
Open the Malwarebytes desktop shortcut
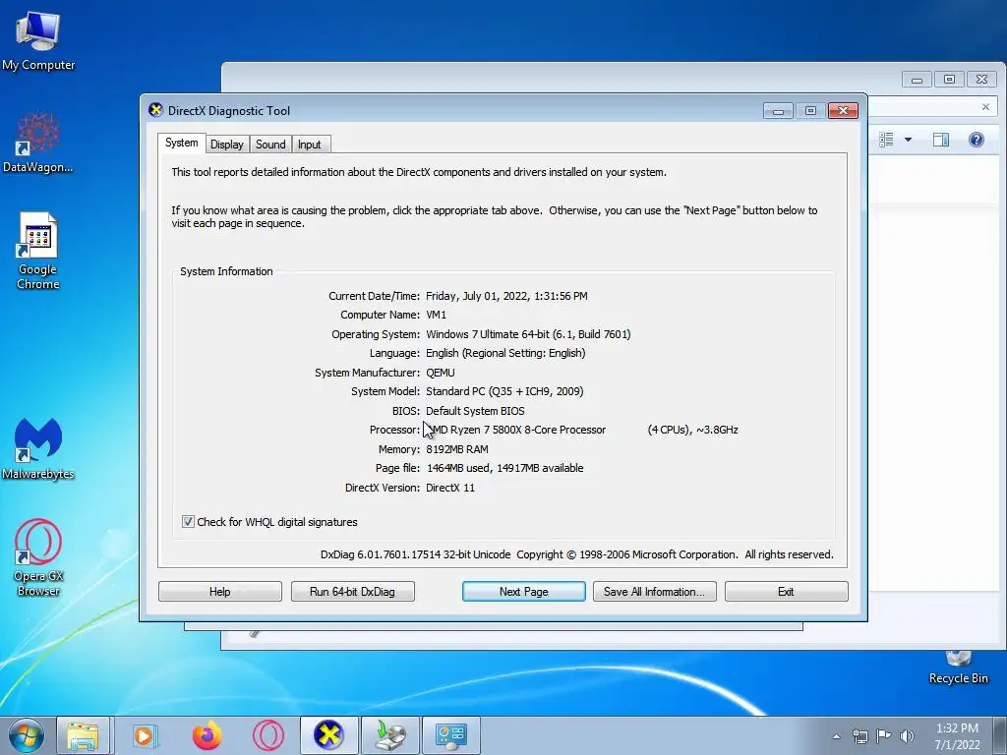coord(38,448)
